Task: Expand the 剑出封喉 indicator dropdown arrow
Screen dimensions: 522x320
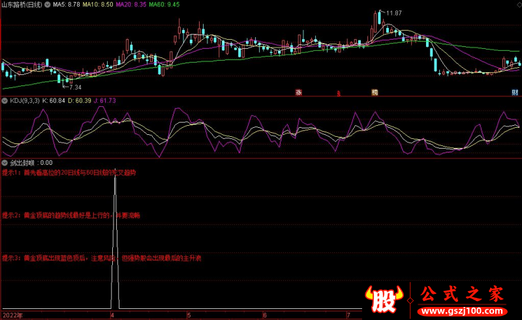Action: tap(5, 163)
